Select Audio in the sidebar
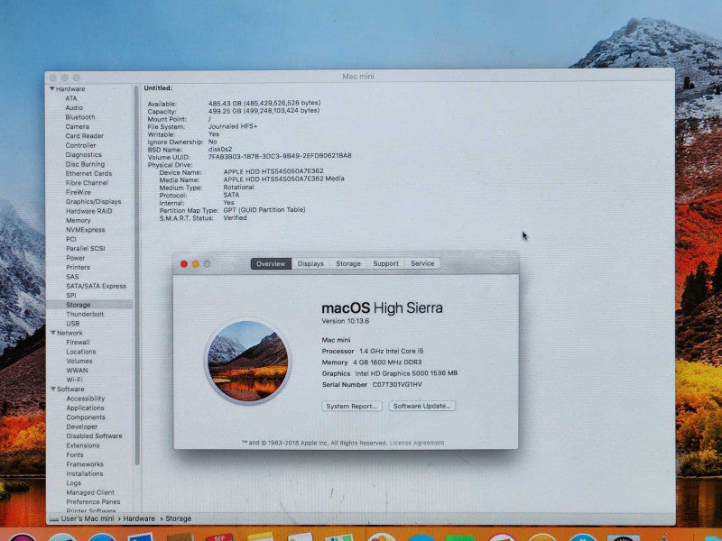 coord(74,107)
